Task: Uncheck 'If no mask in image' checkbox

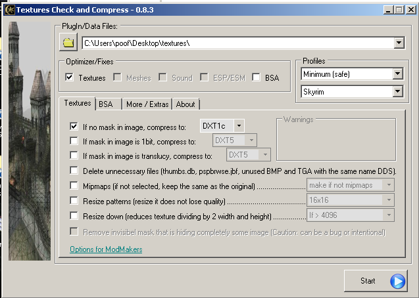Action: (74, 126)
